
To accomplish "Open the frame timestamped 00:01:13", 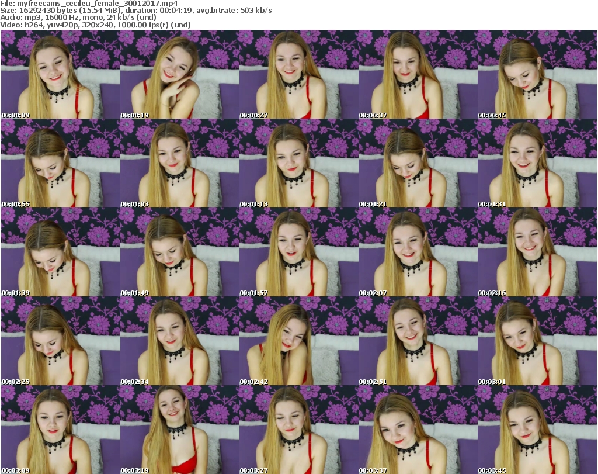I will coord(298,164).
